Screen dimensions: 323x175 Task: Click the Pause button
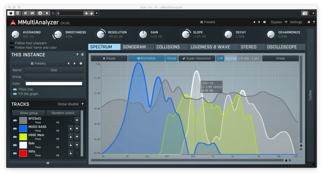(x=109, y=58)
